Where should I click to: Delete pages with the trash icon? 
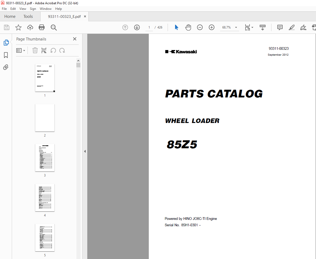click(x=35, y=50)
